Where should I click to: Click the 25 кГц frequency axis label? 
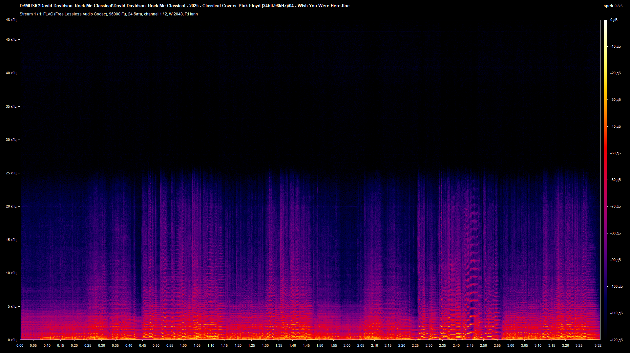[x=11, y=173]
